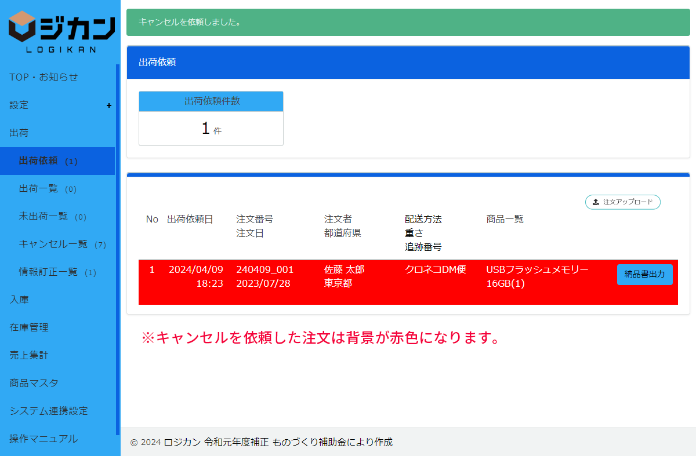
Task: Open 在庫管理 menu
Action: (29, 327)
